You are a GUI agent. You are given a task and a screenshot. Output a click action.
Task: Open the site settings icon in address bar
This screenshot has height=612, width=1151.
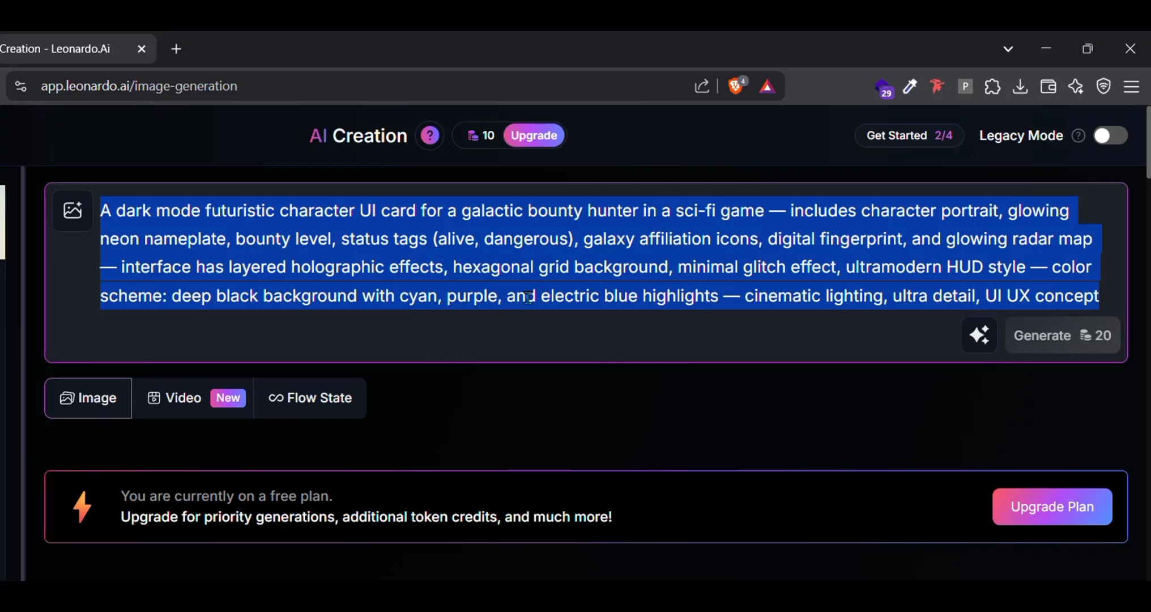[x=20, y=86]
